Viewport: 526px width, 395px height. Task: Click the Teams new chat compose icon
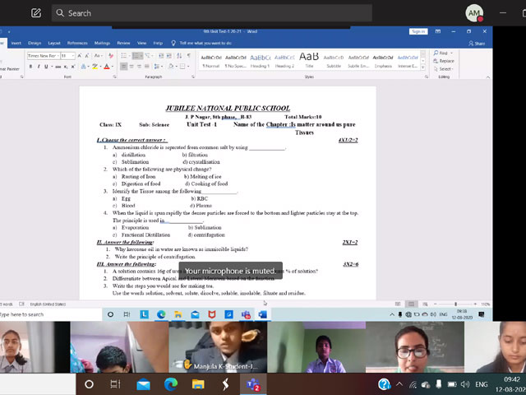coord(35,13)
